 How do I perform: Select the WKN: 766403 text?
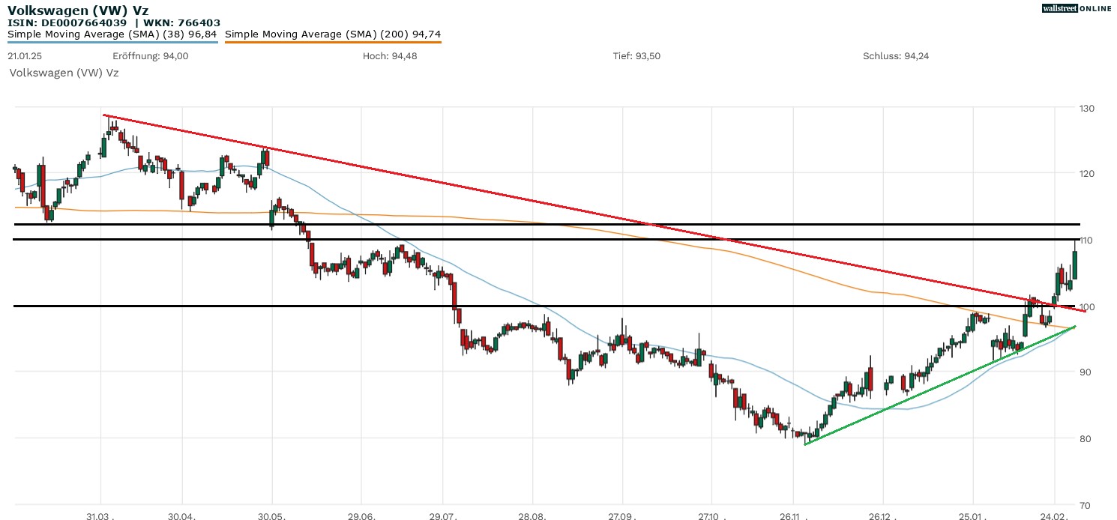tap(182, 22)
